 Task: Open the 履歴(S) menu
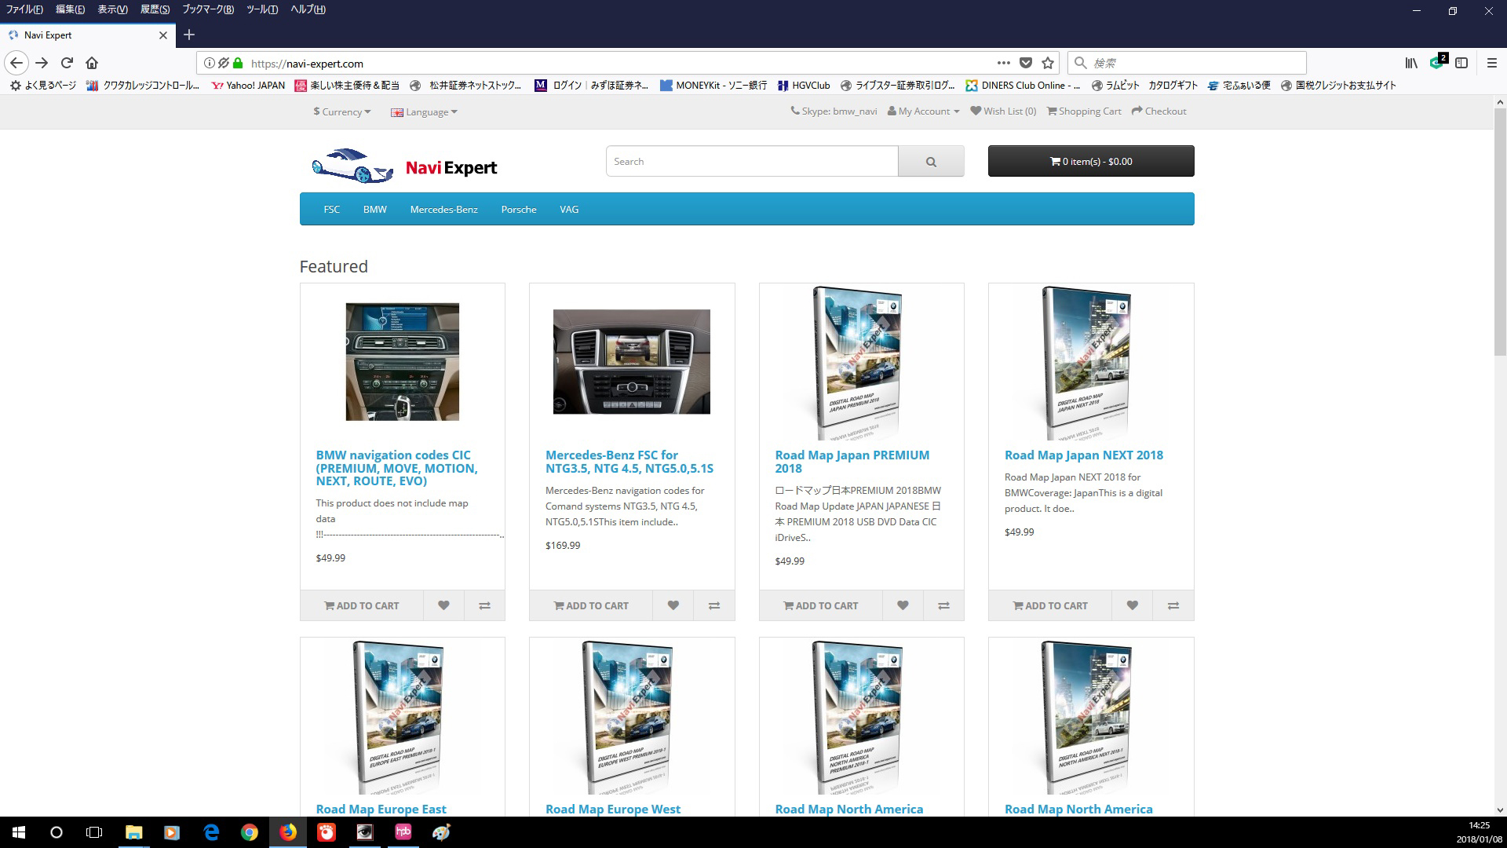pyautogui.click(x=155, y=9)
